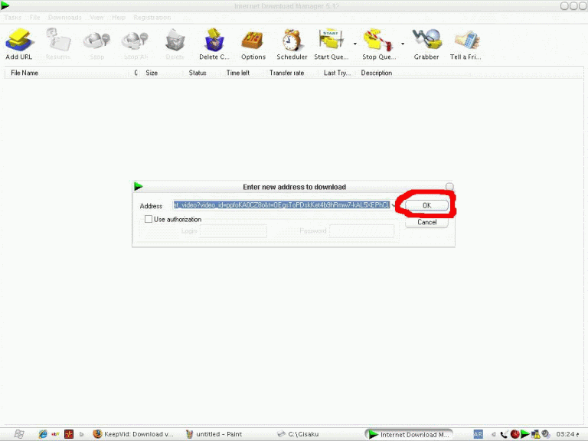Open the Options toolbar icon

(x=253, y=41)
